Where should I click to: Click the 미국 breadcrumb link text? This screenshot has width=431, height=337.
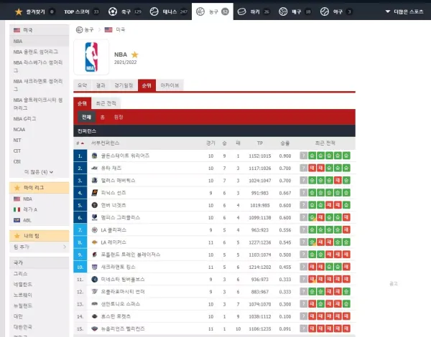(121, 29)
